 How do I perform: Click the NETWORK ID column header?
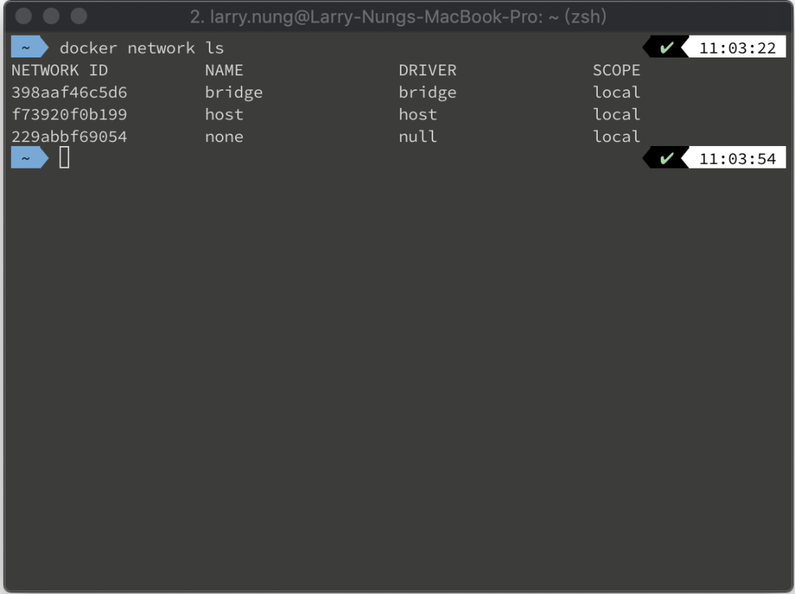coord(60,70)
